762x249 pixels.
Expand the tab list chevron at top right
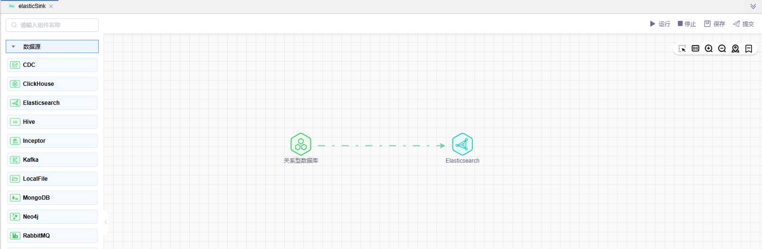753,6
